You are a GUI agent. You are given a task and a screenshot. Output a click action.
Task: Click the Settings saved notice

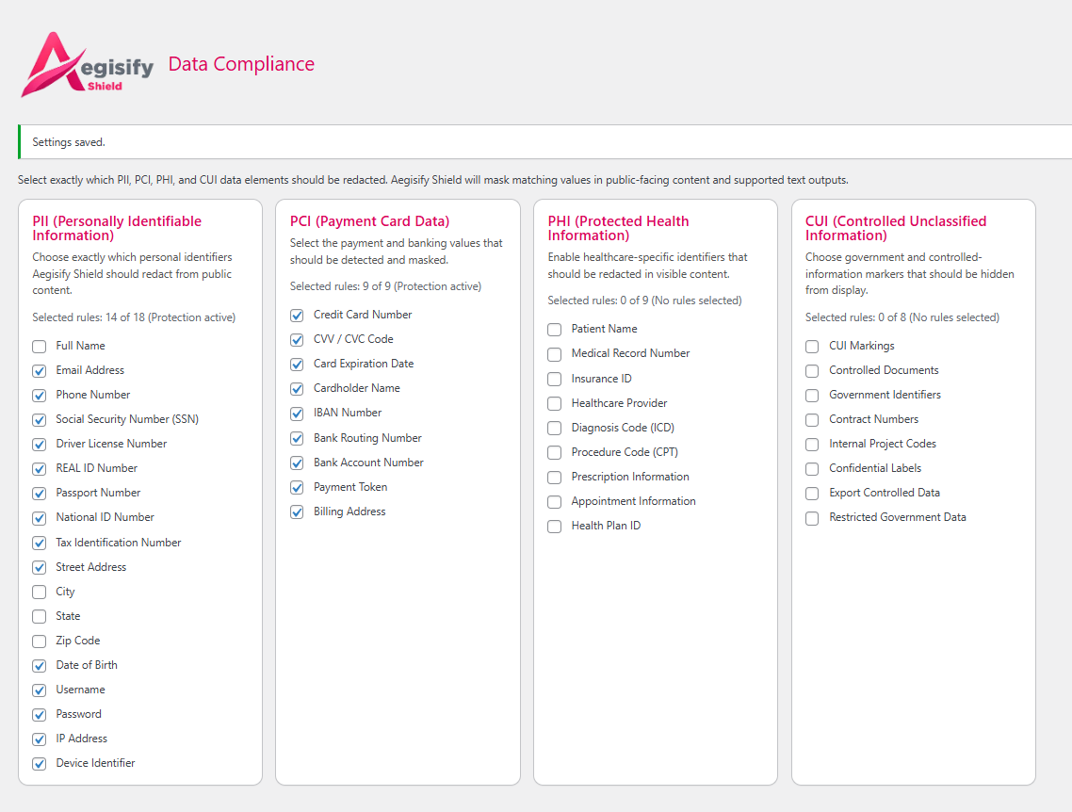(69, 142)
